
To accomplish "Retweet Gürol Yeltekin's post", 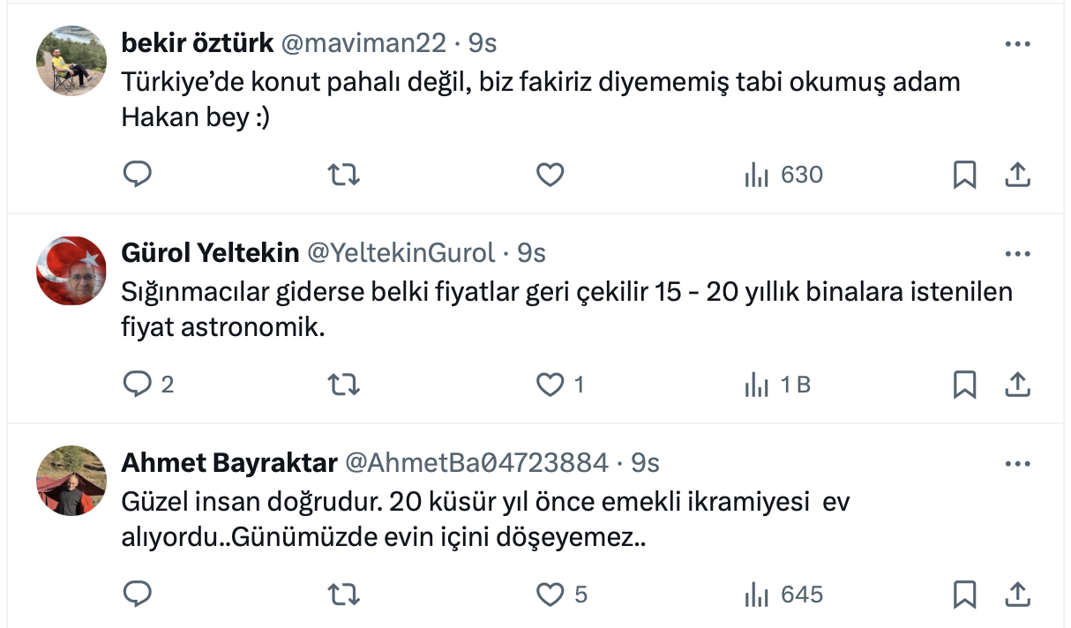I will [x=343, y=385].
